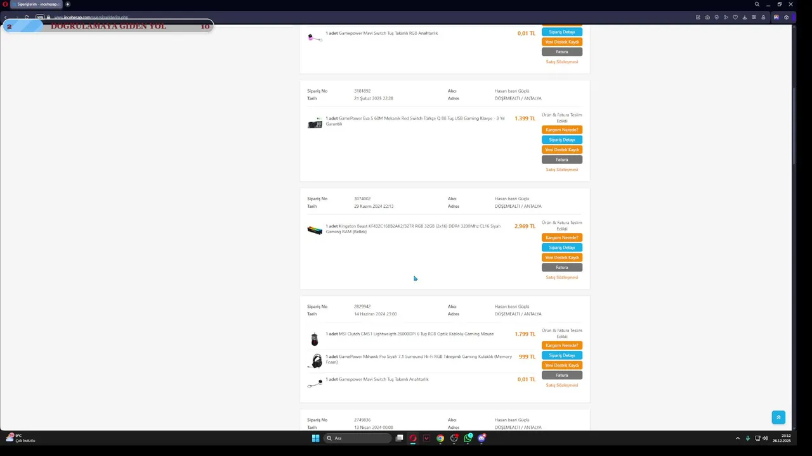812x456 pixels.
Task: Click Yeni Destek Kaydı in topmost order card
Action: tap(562, 42)
